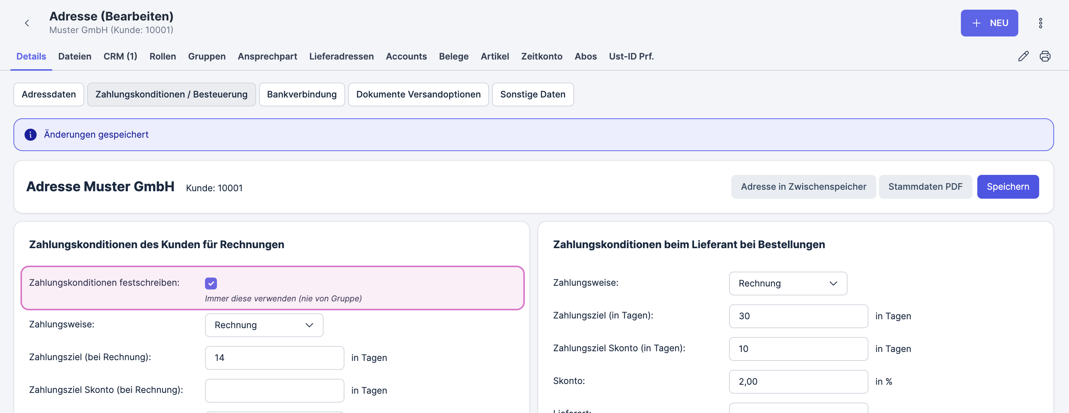Open the Bankverbindung section

click(302, 95)
